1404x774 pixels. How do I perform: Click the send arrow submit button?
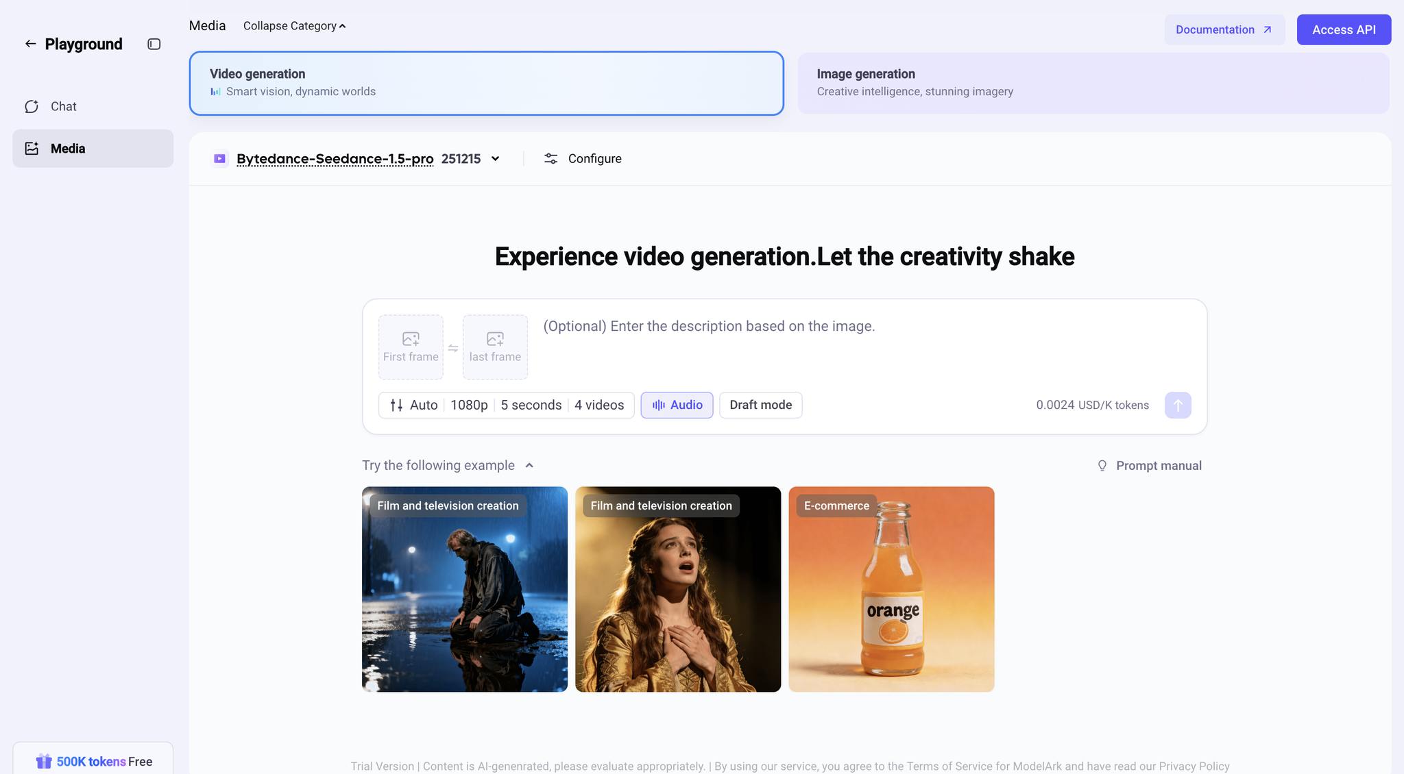(x=1177, y=405)
